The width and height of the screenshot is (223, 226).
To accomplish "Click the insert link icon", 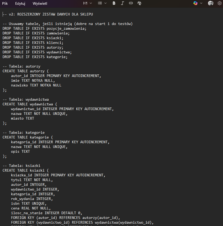I will pyautogui.click(x=131, y=3).
